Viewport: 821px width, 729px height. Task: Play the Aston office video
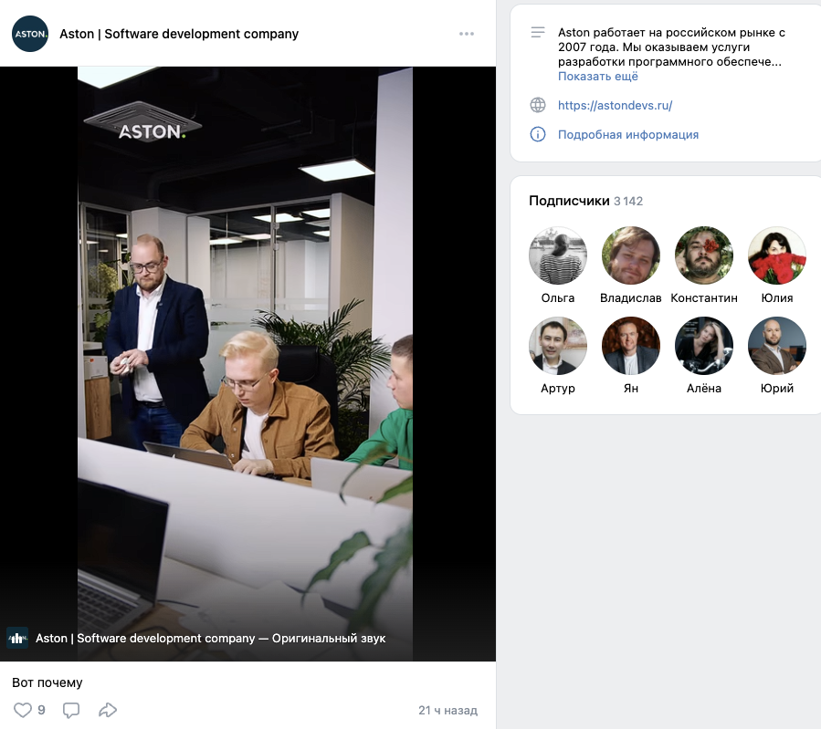247,363
